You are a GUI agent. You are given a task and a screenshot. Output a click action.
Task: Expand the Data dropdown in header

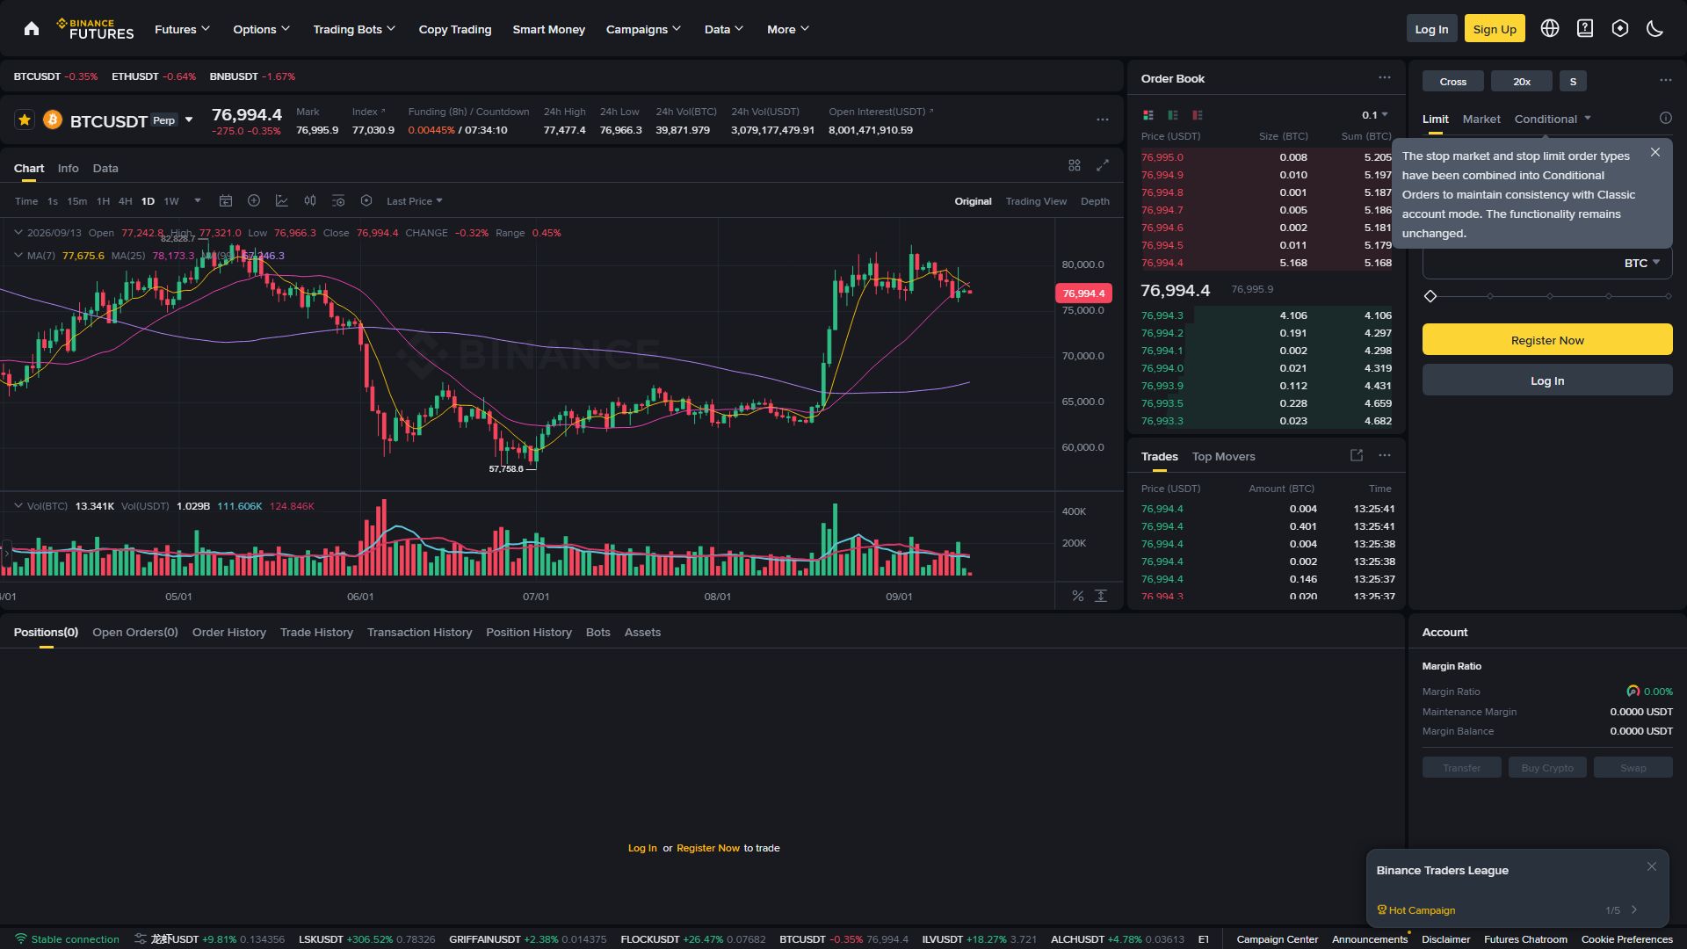pos(724,29)
